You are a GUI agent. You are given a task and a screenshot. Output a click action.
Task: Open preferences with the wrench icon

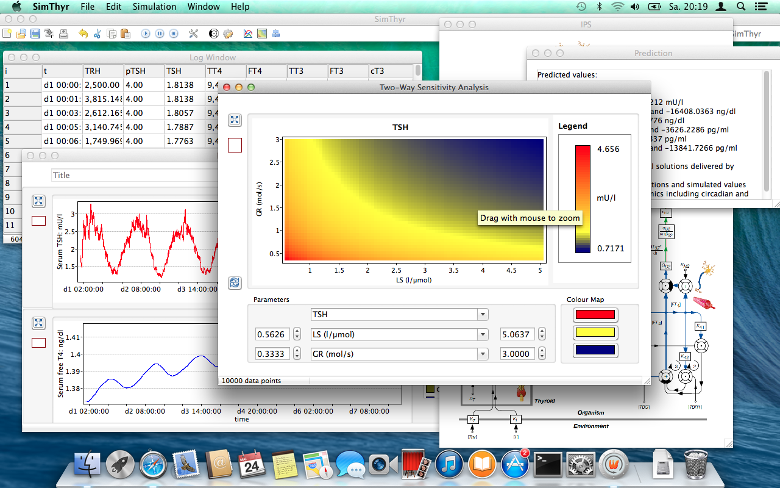(x=193, y=34)
